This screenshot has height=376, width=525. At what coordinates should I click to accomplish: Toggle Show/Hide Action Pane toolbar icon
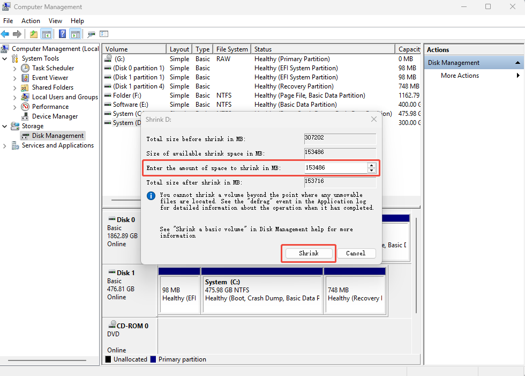76,34
